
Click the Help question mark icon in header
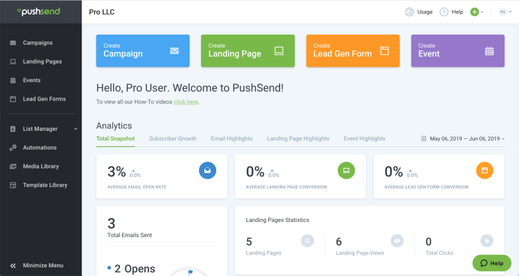click(444, 12)
